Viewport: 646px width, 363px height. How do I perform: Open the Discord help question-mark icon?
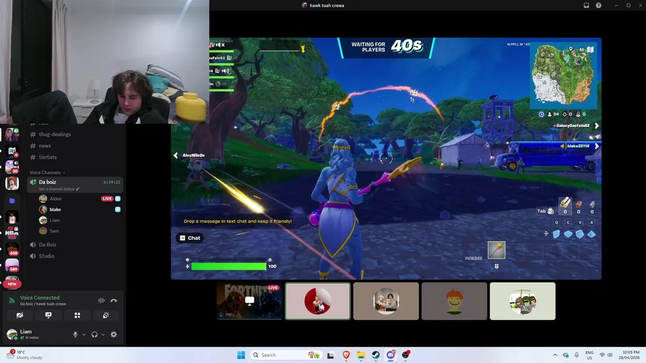tap(599, 6)
